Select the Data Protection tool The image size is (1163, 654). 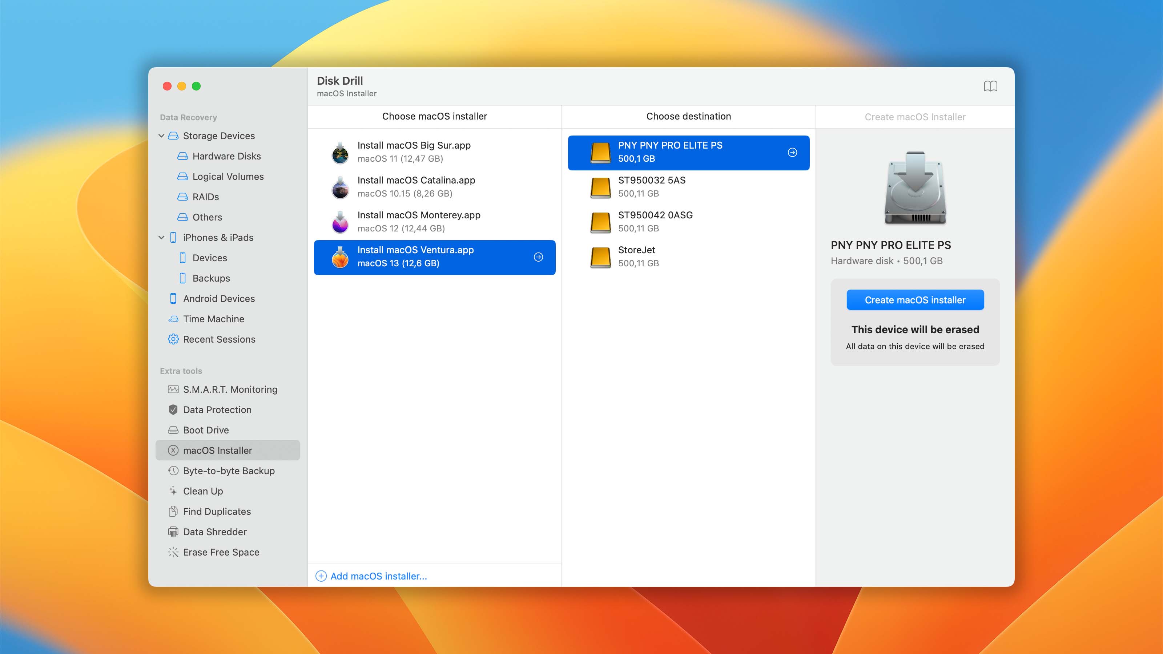[x=217, y=409]
